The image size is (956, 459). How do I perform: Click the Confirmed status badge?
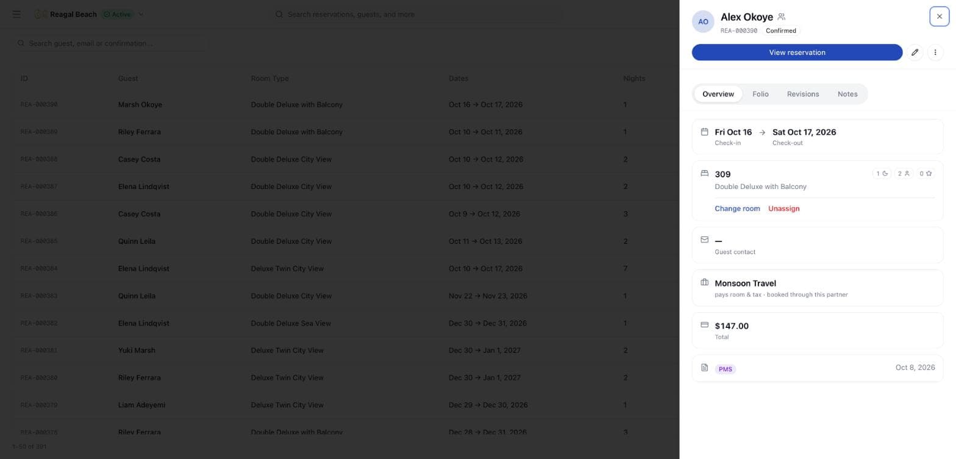780,30
